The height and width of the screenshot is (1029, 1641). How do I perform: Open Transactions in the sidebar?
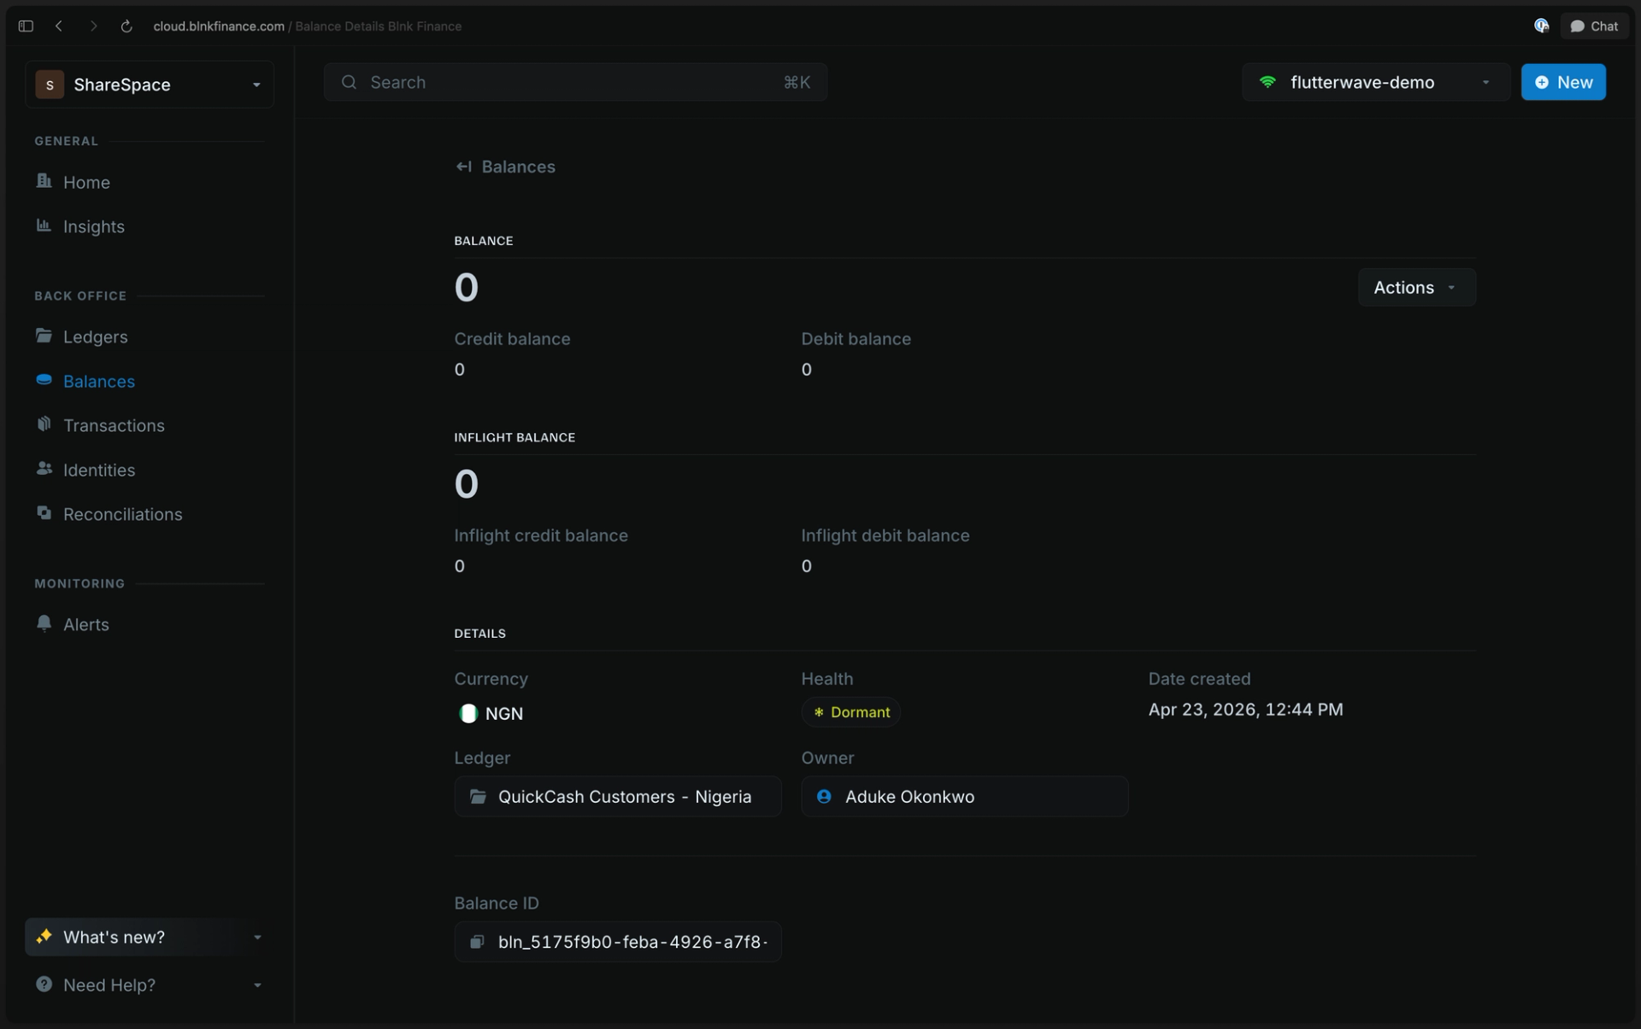coord(114,425)
